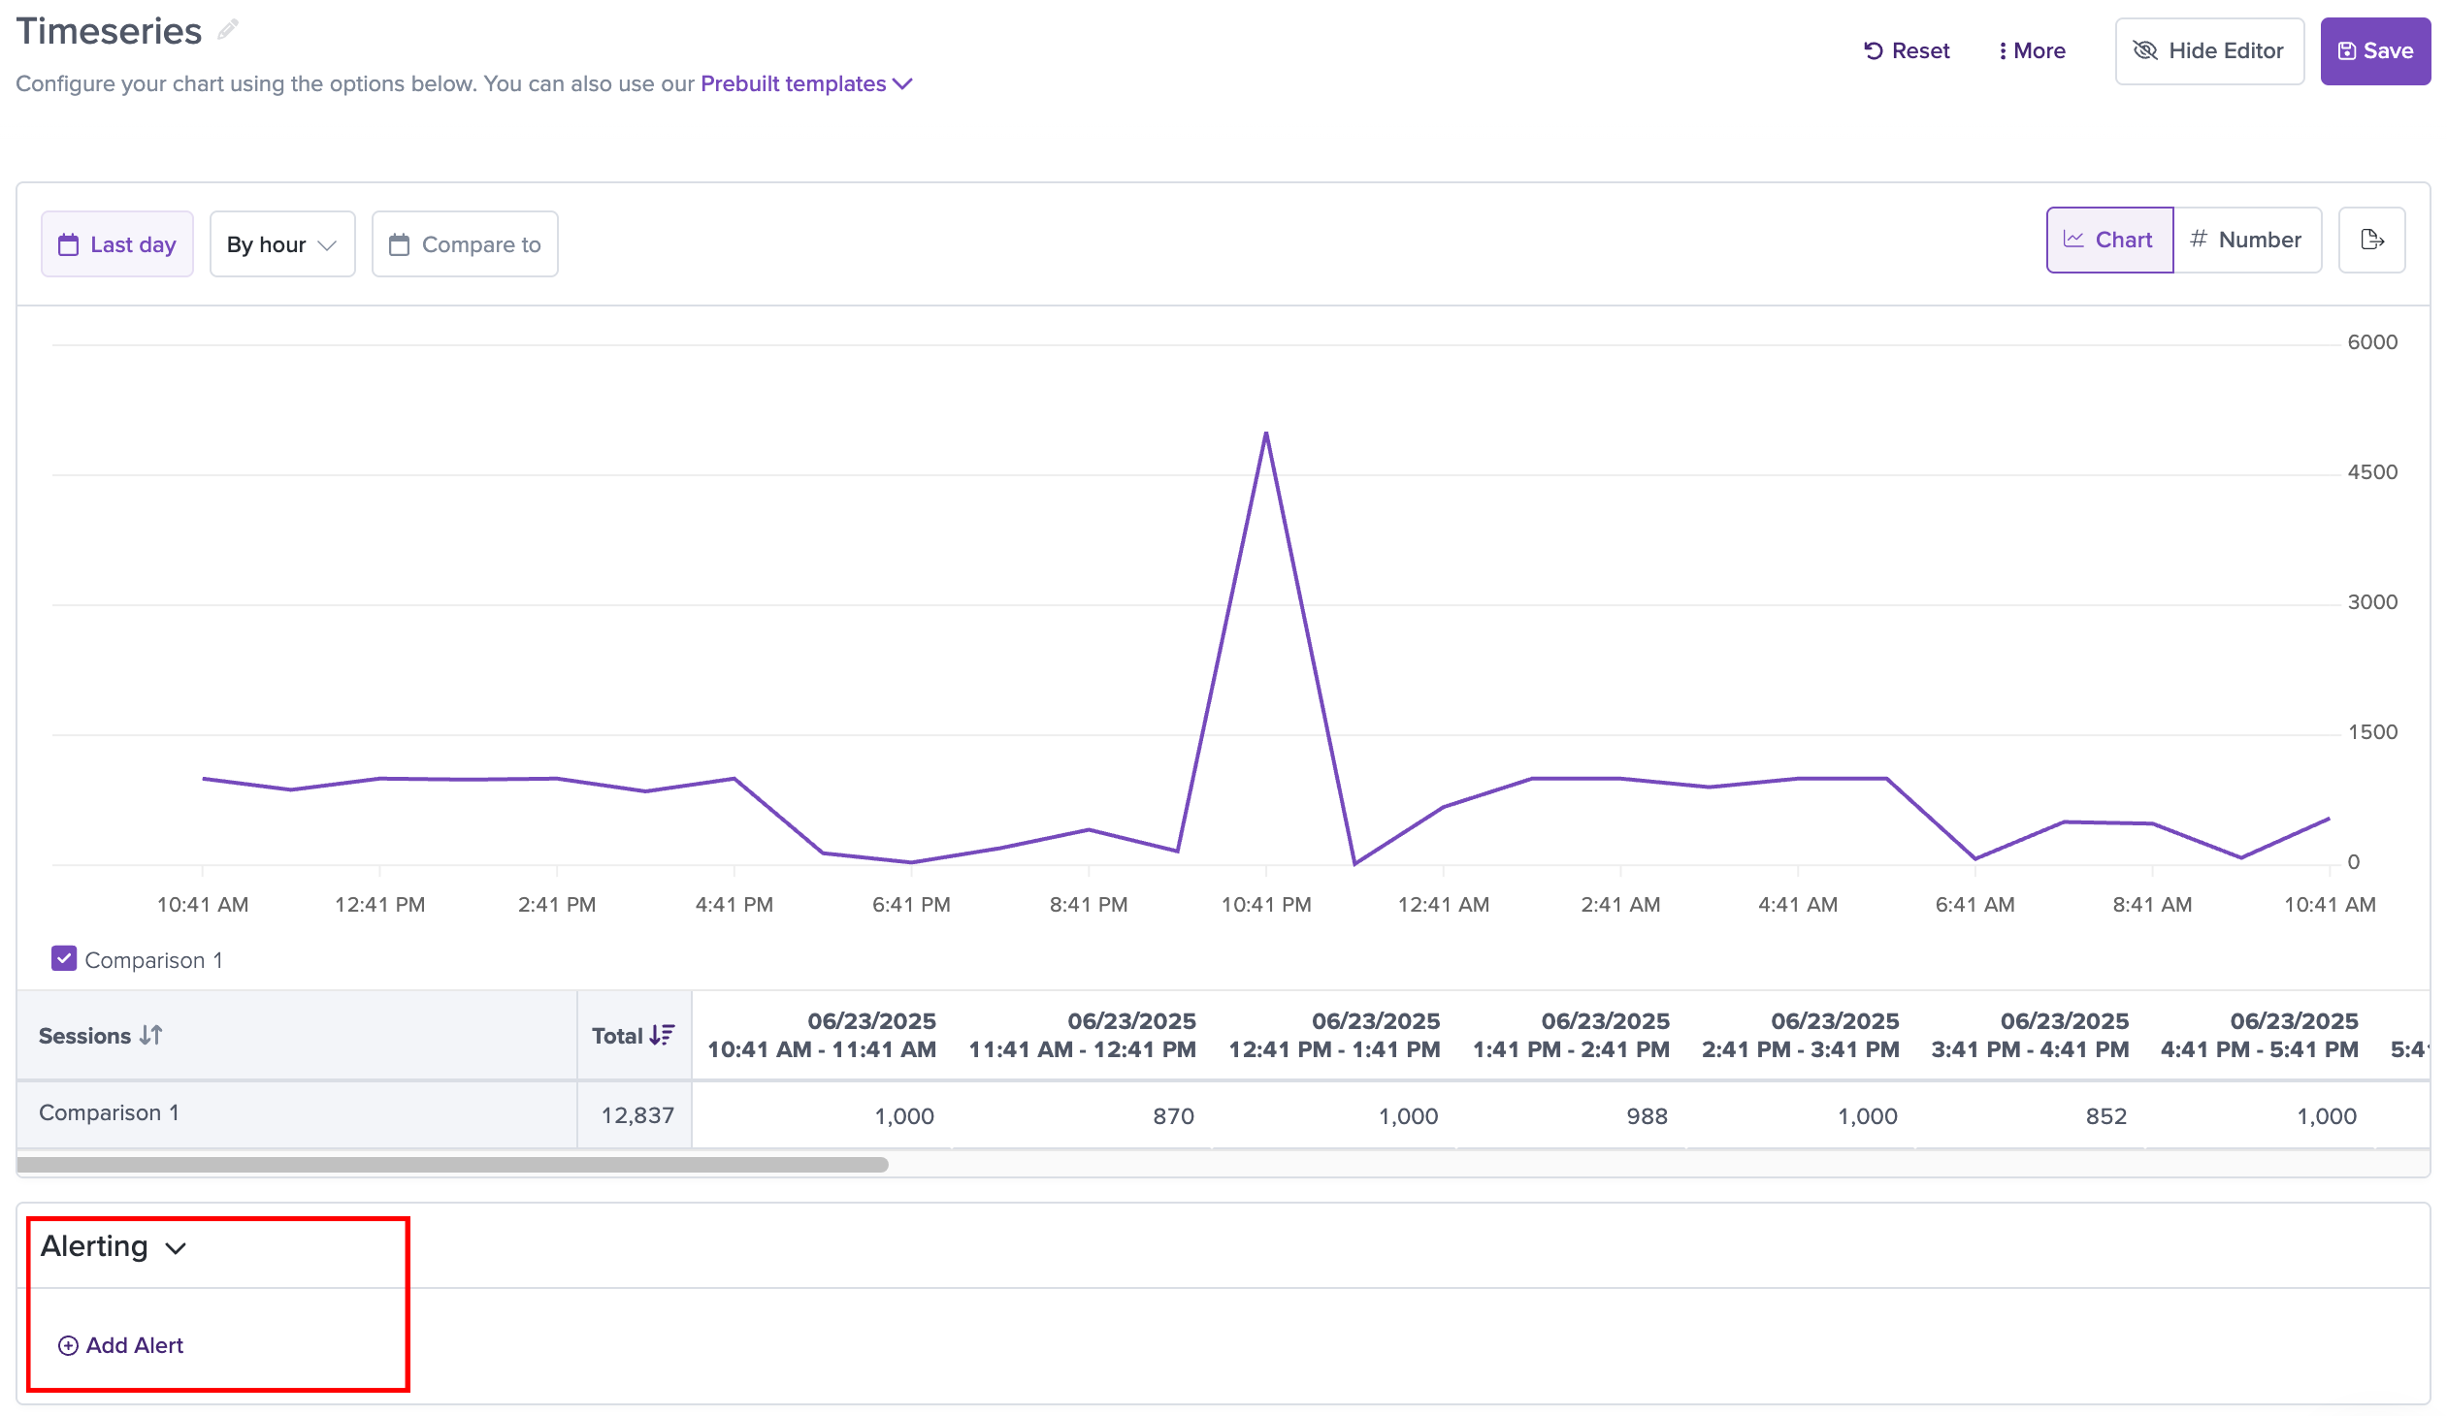Click the Save button
Image resolution: width=2447 pixels, height=1416 pixels.
(2375, 51)
